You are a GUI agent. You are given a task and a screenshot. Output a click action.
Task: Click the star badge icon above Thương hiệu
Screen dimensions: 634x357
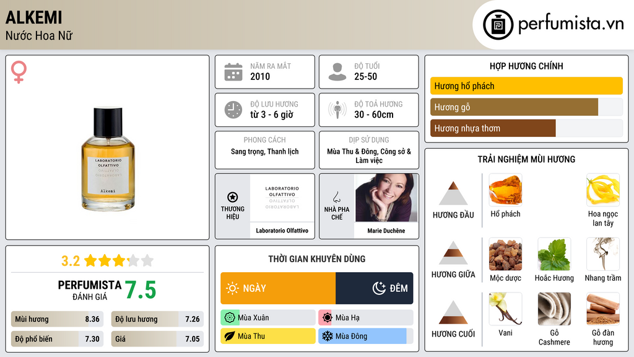point(233,197)
